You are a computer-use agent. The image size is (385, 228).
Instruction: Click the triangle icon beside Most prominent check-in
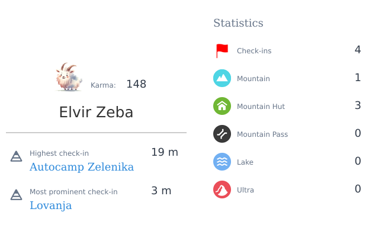pos(16,195)
